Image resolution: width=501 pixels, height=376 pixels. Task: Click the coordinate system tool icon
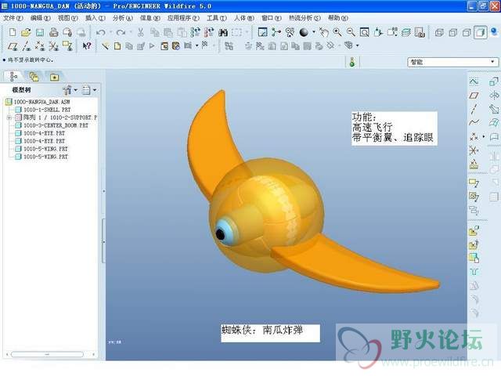pos(474,150)
